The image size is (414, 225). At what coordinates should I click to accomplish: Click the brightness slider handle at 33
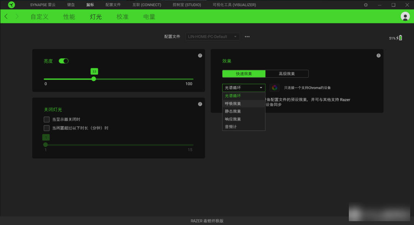coord(94,79)
